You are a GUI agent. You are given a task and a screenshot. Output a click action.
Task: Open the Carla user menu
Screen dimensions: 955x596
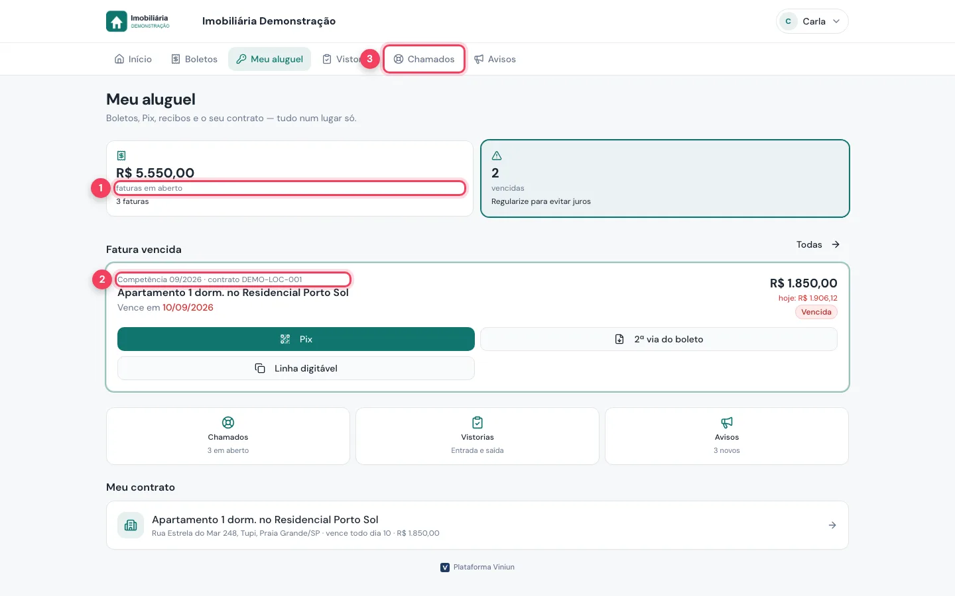coord(812,21)
